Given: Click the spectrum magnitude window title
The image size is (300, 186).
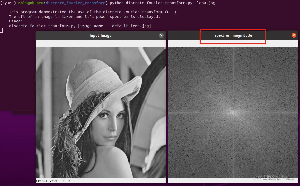Looking at the screenshot, I should click(233, 35).
